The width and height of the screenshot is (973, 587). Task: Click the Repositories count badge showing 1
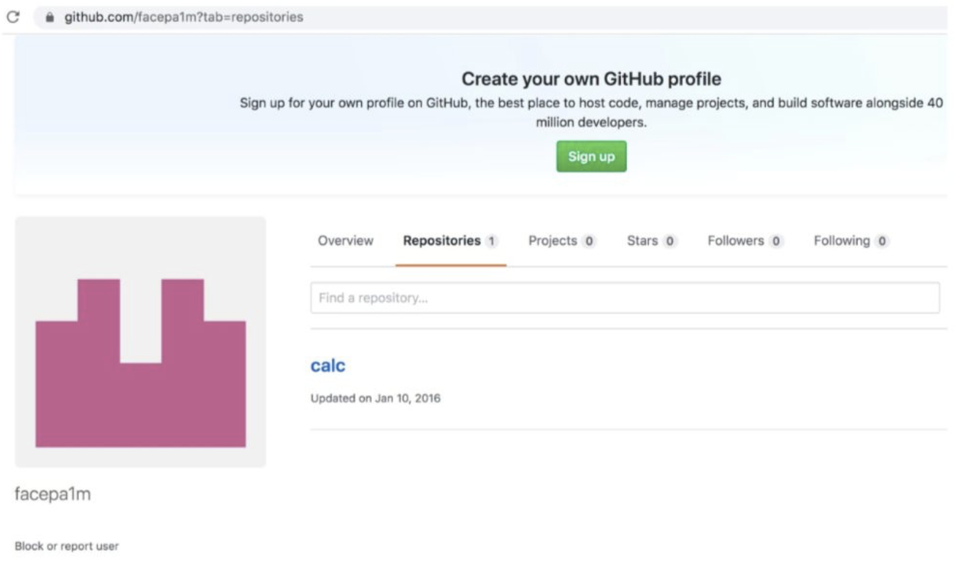[x=491, y=241]
